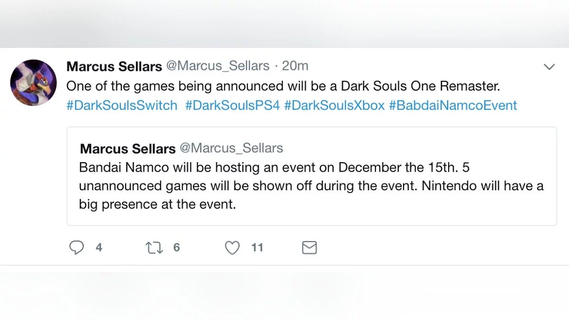Click the reply count number 4

(x=99, y=247)
